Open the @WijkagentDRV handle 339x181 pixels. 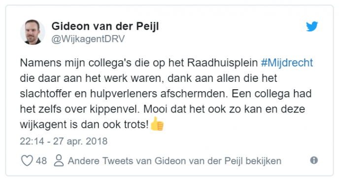pyautogui.click(x=88, y=39)
